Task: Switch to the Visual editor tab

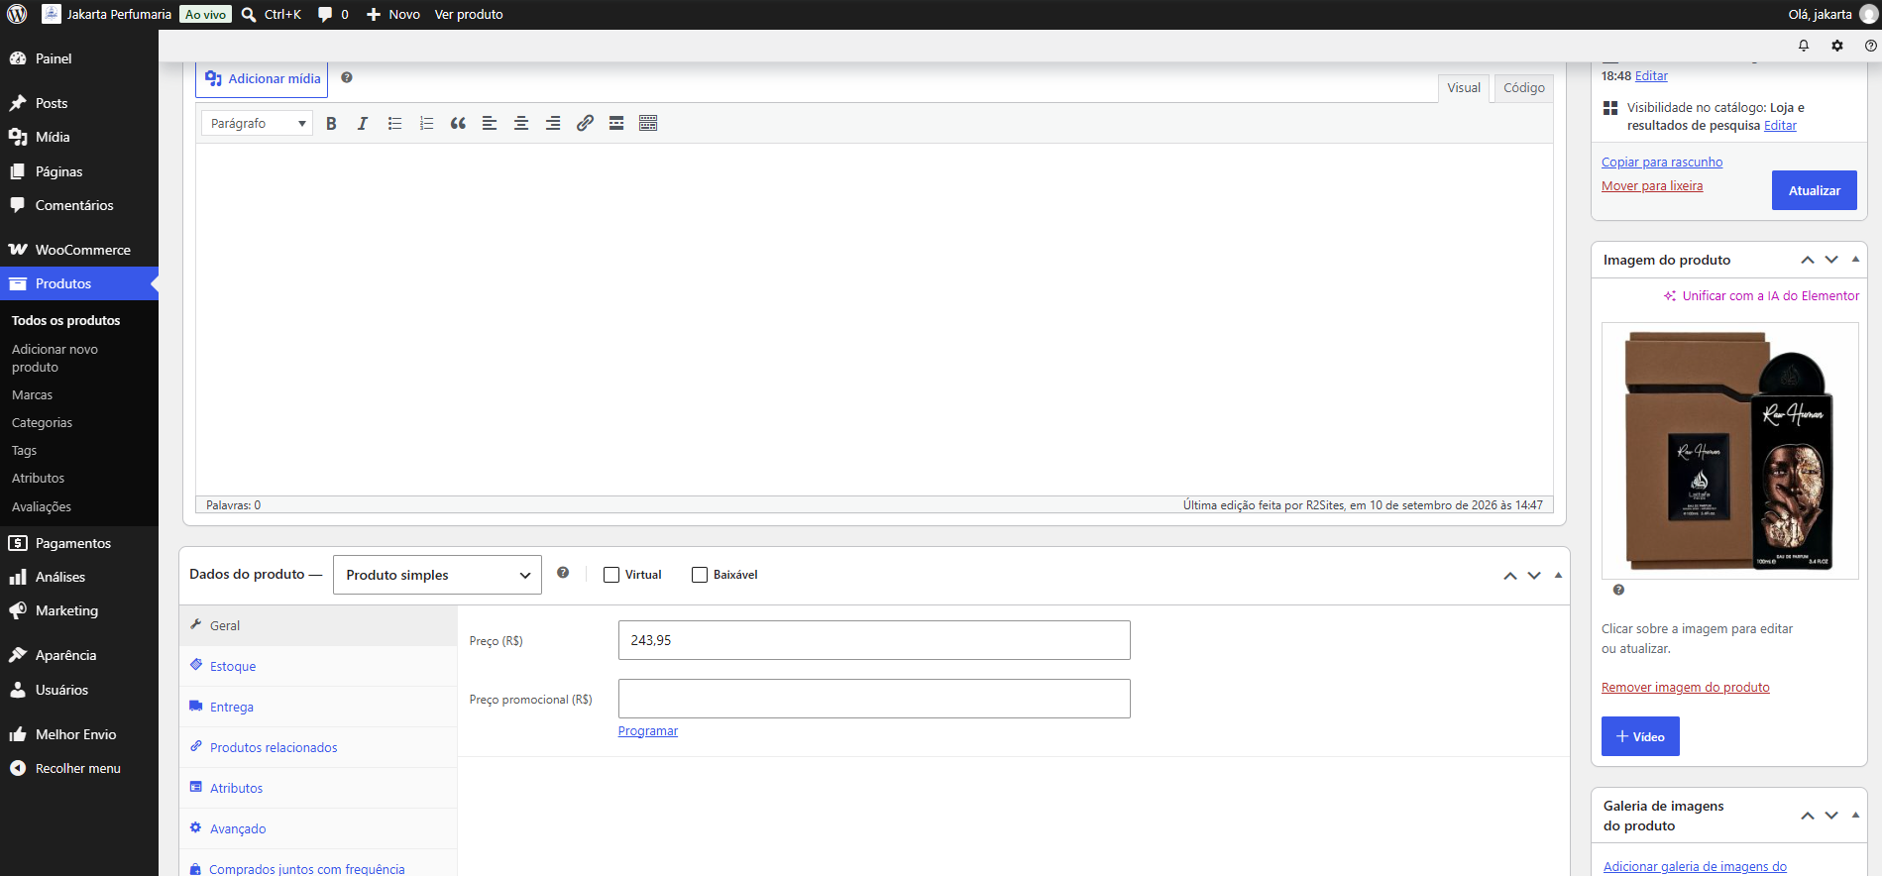Action: [x=1464, y=88]
